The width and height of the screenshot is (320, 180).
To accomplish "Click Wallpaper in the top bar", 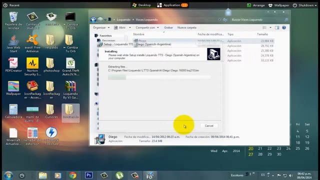I will tap(278, 5).
